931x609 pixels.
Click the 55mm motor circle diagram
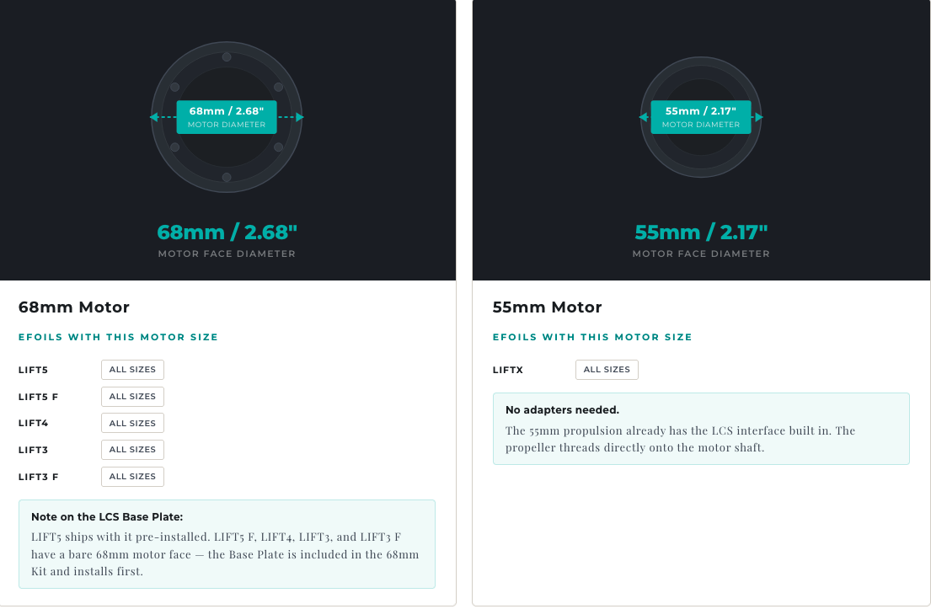[701, 117]
